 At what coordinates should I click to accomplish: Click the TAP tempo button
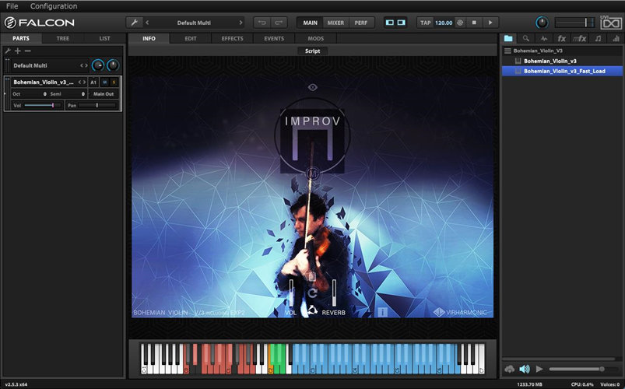pos(426,23)
